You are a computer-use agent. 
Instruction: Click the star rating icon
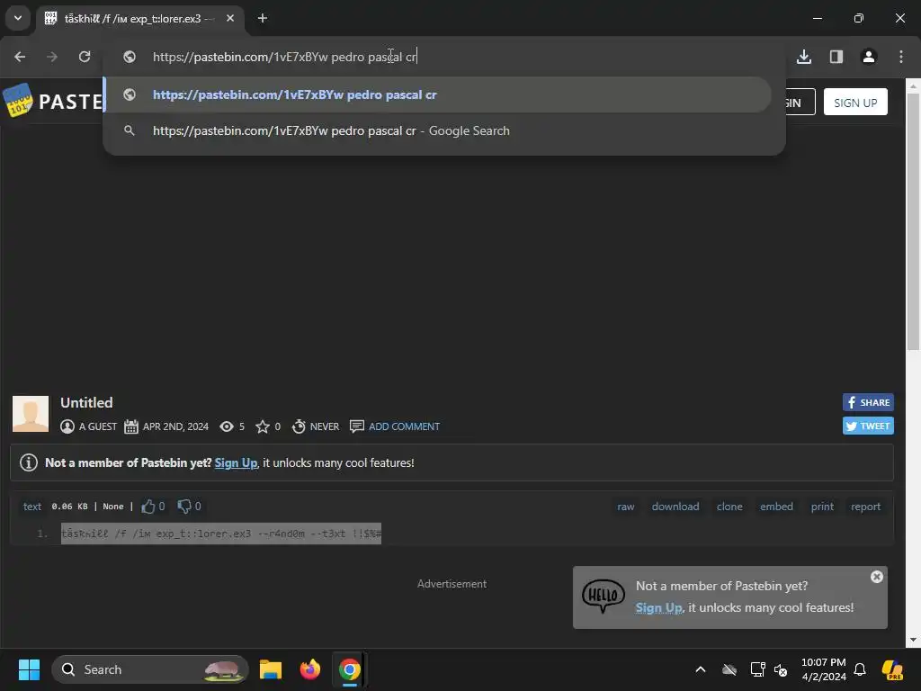263,426
